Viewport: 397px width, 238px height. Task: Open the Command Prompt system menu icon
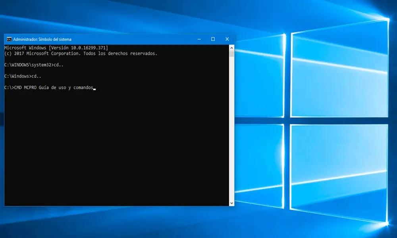tap(9, 39)
